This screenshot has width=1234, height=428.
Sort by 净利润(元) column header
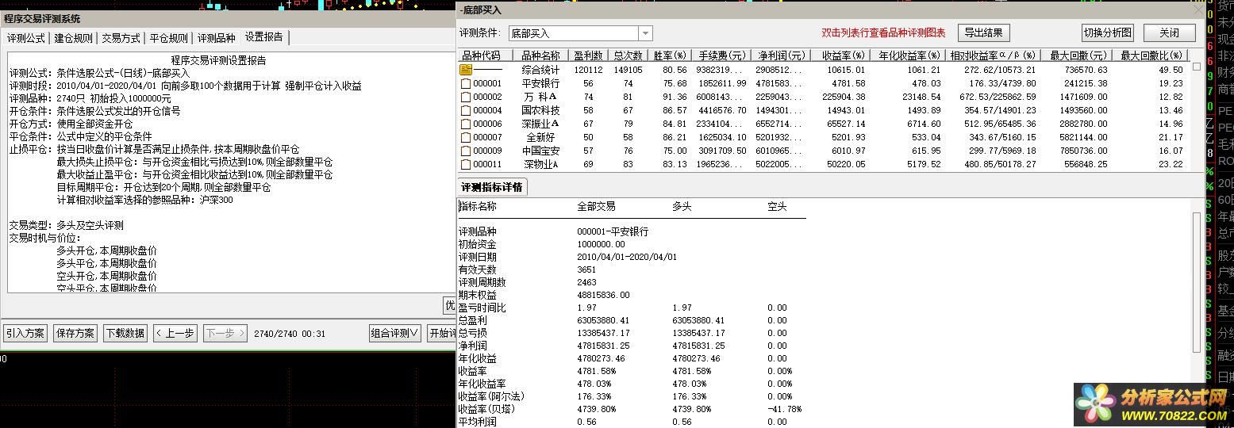point(780,55)
